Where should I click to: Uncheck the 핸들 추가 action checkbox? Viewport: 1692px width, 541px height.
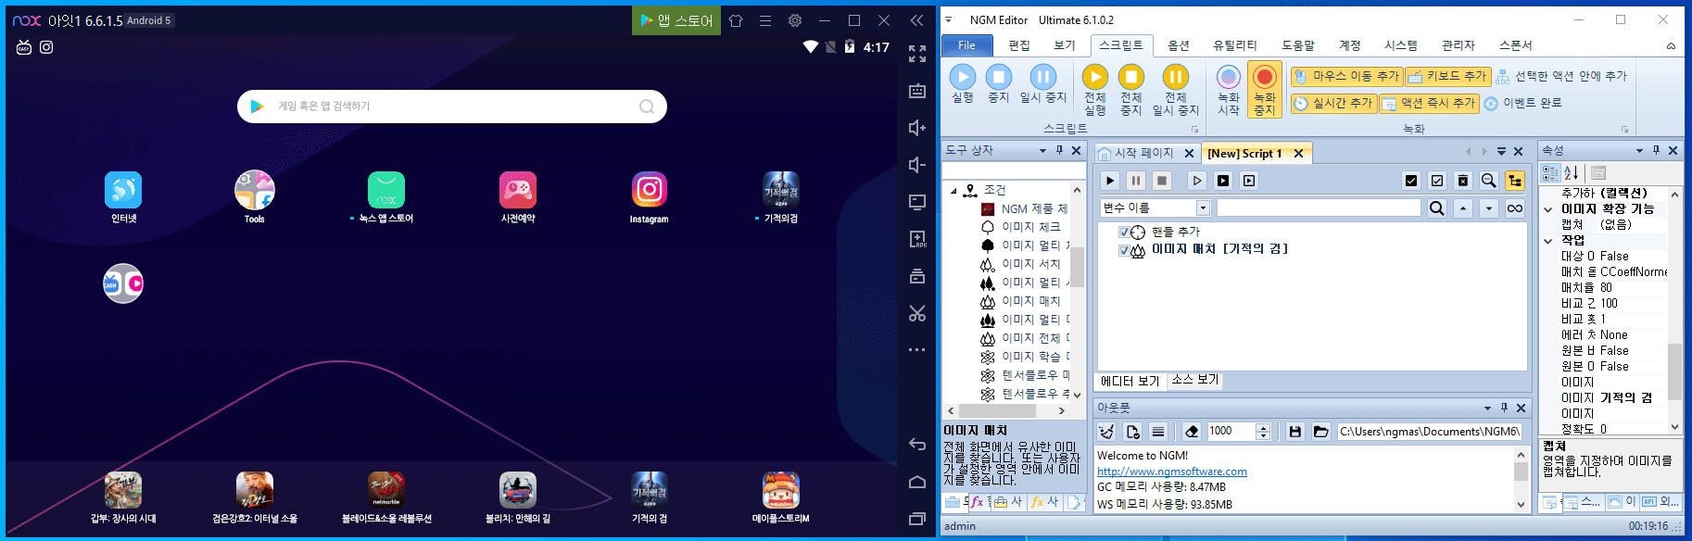tap(1124, 233)
